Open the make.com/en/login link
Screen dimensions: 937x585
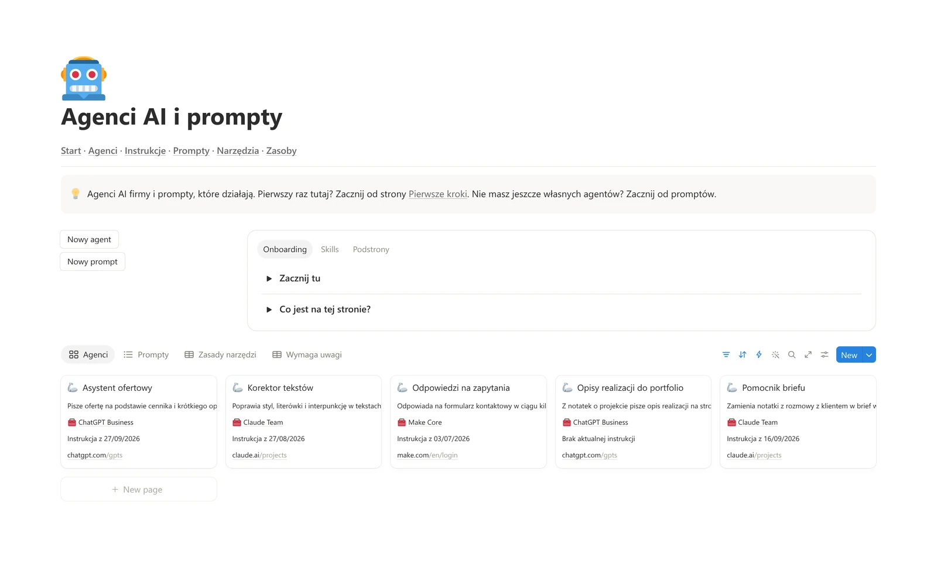(x=427, y=455)
